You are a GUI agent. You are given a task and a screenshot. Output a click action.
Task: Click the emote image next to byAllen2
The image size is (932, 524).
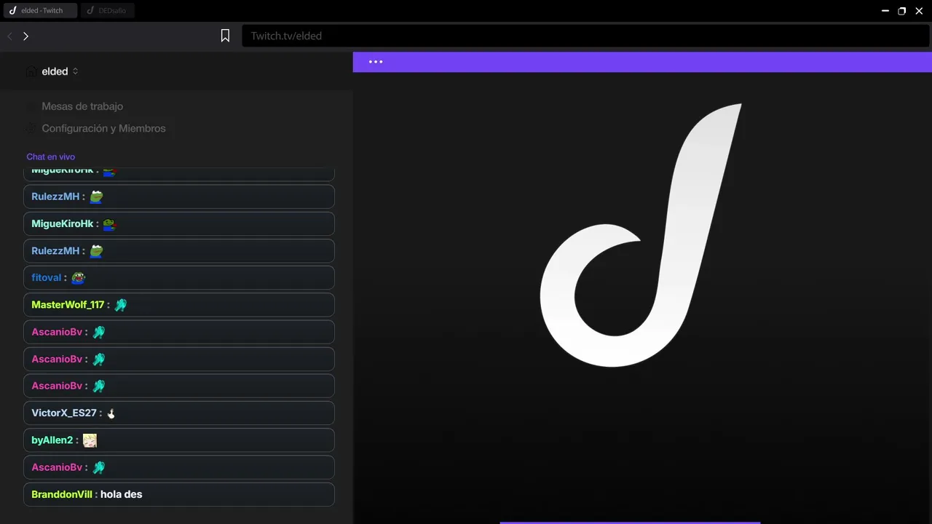pyautogui.click(x=90, y=440)
